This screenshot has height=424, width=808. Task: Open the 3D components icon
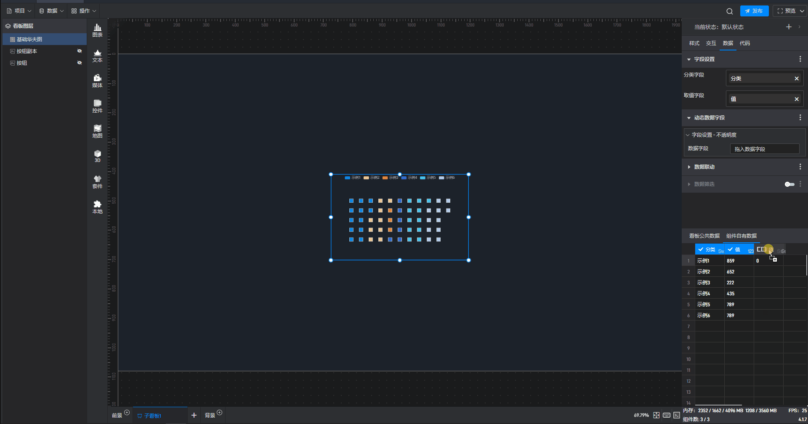[x=97, y=156]
